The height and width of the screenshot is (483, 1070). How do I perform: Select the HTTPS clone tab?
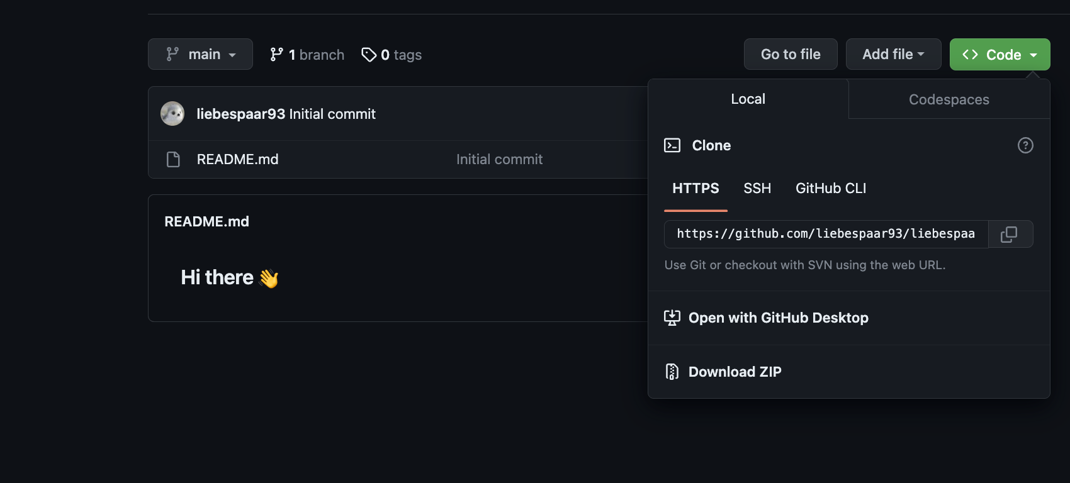[x=695, y=188]
